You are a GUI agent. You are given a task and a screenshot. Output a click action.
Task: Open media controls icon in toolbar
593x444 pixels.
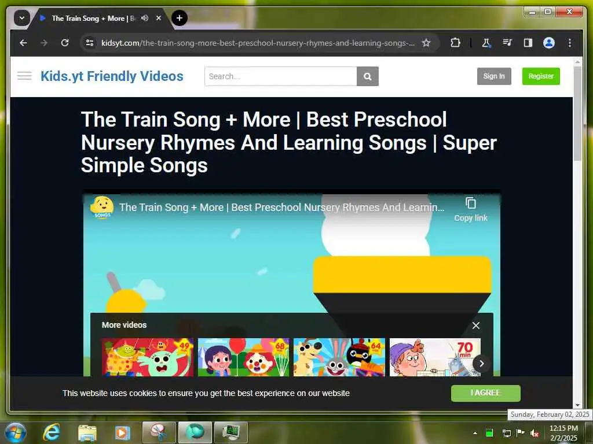(507, 43)
